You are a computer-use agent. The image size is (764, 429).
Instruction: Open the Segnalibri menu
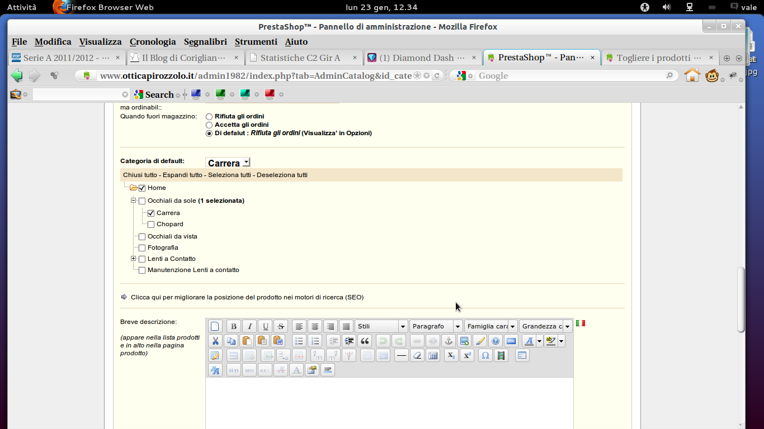[205, 42]
